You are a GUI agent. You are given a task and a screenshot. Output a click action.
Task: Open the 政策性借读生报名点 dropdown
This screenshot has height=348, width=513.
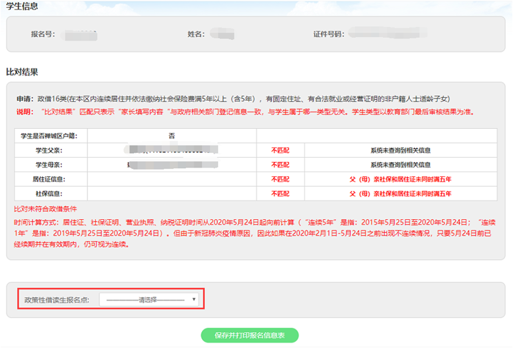click(149, 299)
